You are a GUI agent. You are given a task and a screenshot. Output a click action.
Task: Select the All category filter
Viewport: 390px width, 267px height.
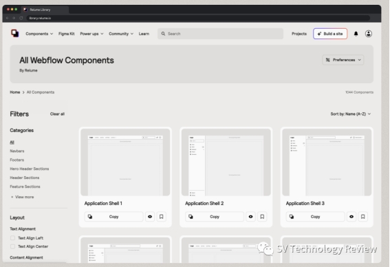tap(12, 142)
